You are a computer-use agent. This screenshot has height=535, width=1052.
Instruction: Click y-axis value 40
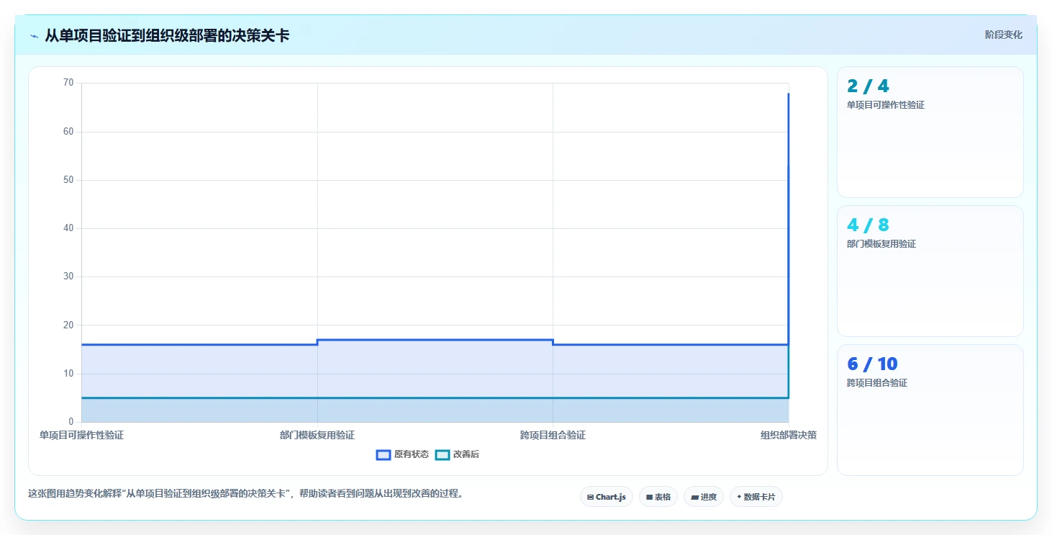68,228
